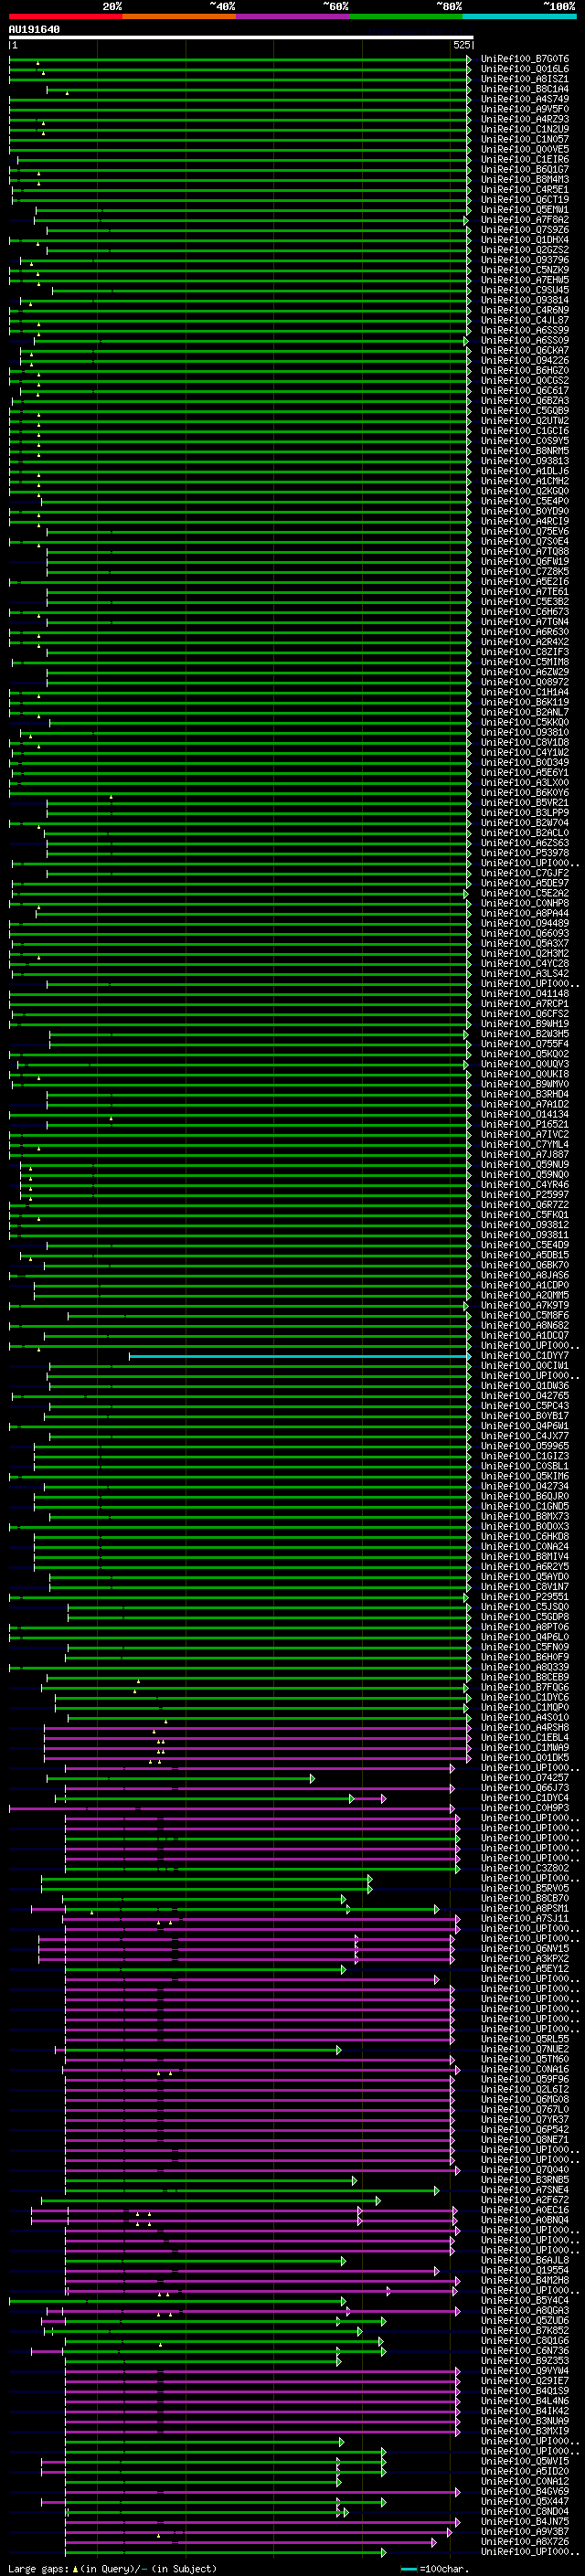Select label UniRef100_A4RCI9
The width and height of the screenshot is (585, 2576).
525,522
